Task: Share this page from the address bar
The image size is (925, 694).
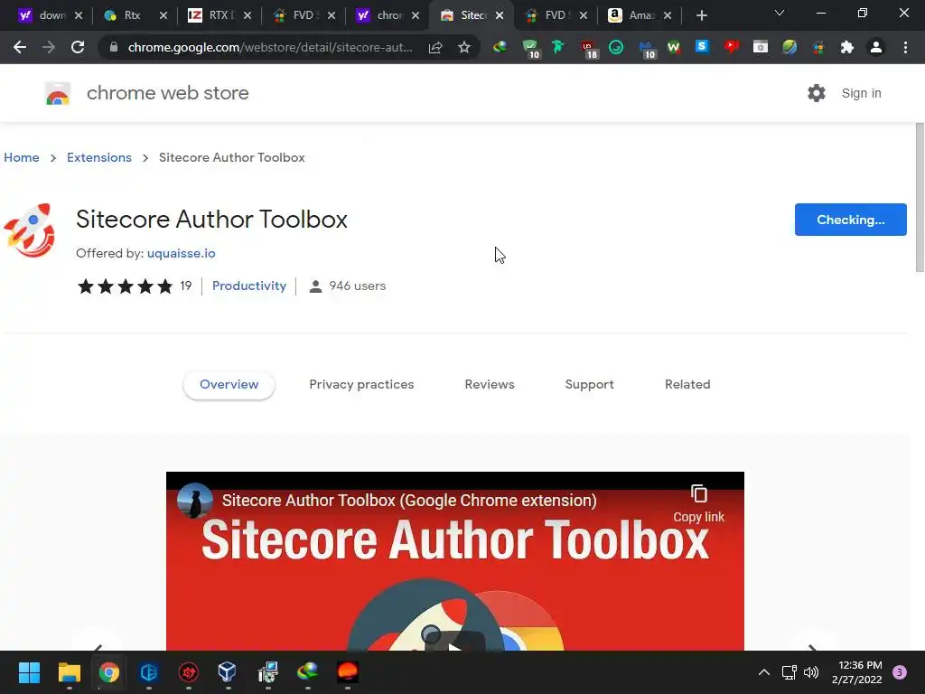Action: coord(435,47)
